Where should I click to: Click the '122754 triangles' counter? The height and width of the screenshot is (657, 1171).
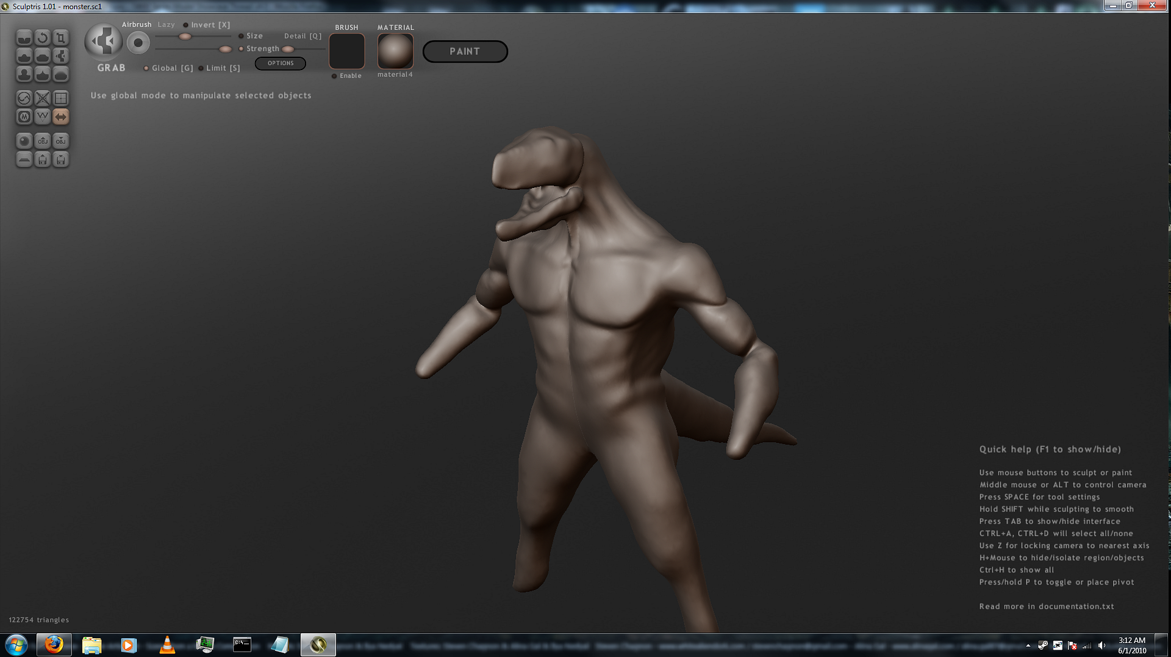point(39,620)
